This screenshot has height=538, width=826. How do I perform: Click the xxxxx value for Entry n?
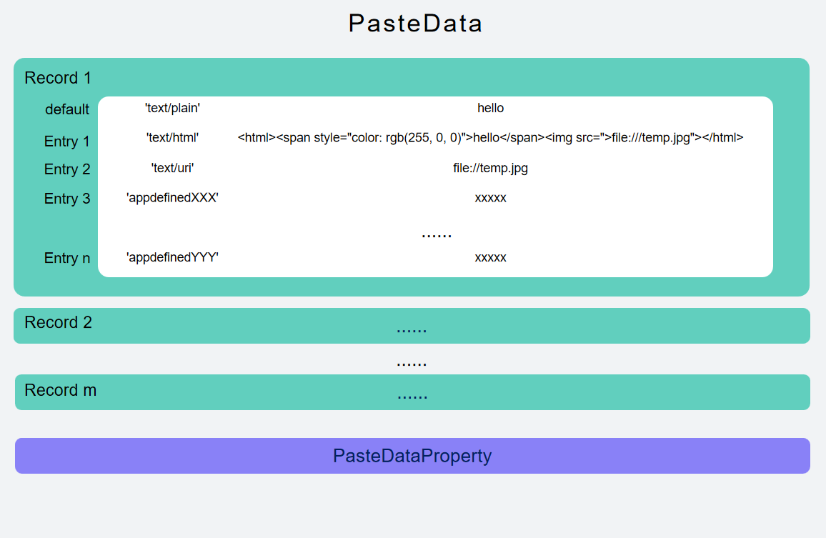pyautogui.click(x=490, y=257)
